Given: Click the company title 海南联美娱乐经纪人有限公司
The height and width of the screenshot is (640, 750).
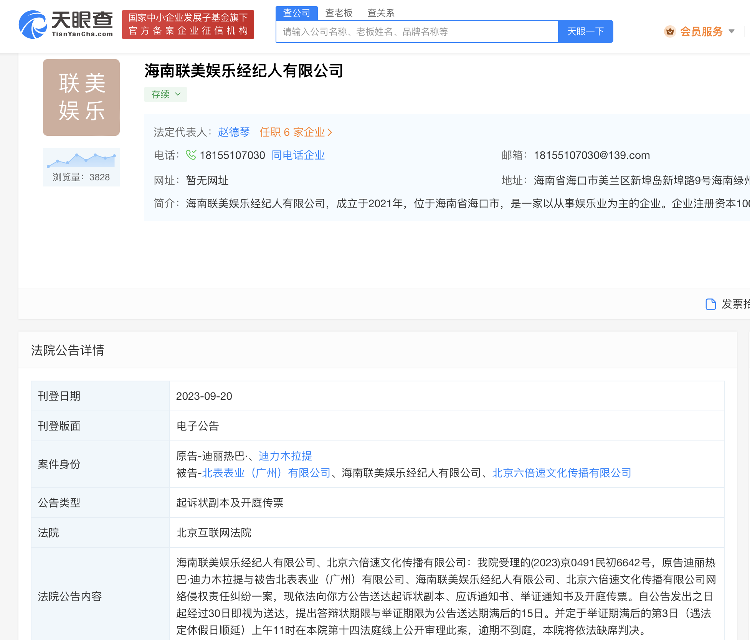Looking at the screenshot, I should click(x=244, y=71).
